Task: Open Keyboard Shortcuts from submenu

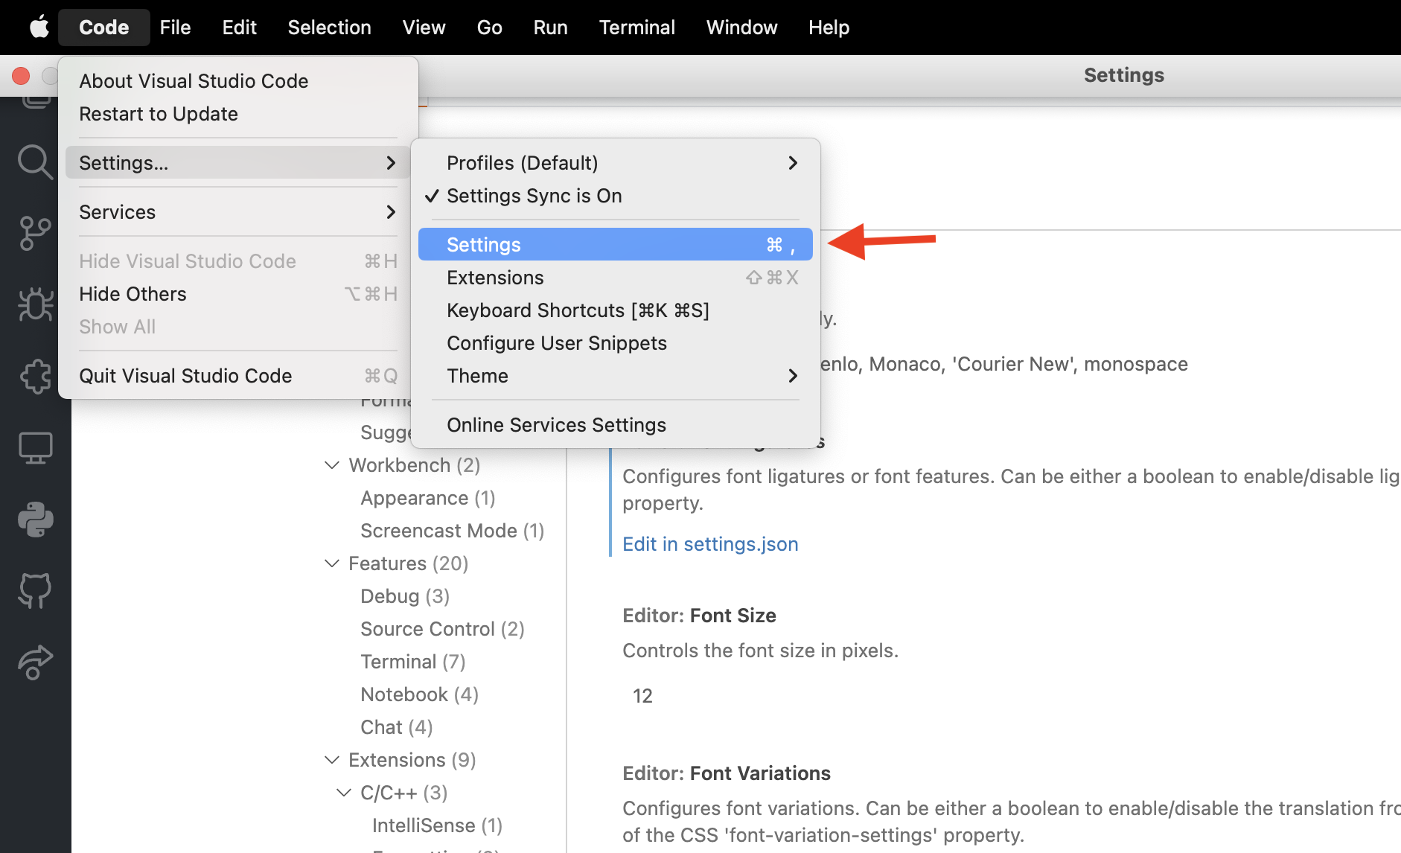Action: [x=616, y=310]
